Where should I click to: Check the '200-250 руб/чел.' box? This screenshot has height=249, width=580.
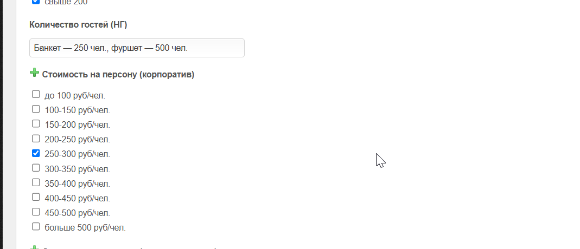(36, 138)
